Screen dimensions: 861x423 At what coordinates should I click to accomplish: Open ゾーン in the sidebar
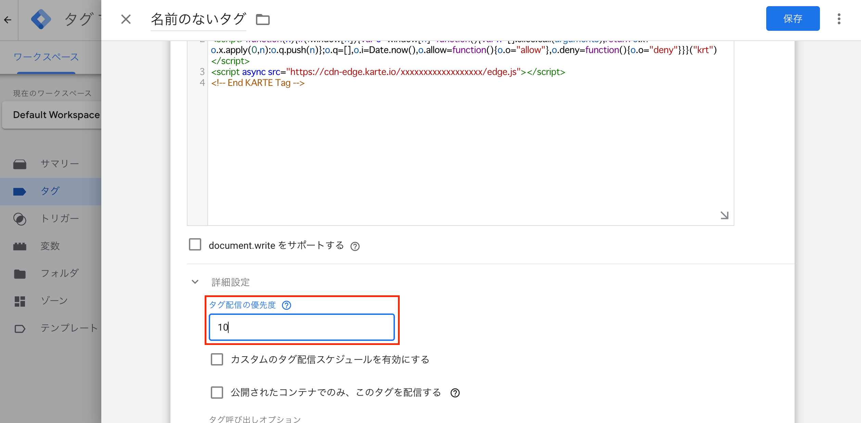coord(51,301)
